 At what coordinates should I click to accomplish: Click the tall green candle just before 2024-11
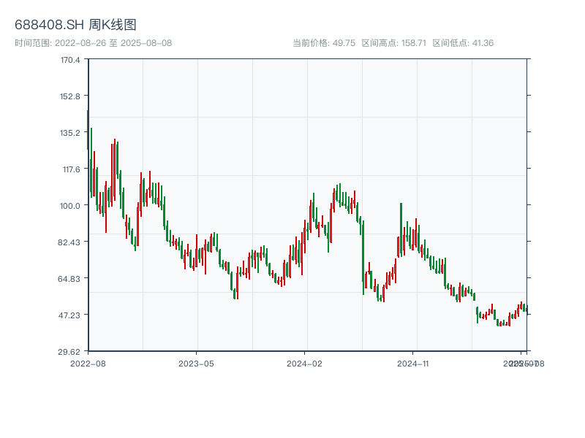[401, 229]
